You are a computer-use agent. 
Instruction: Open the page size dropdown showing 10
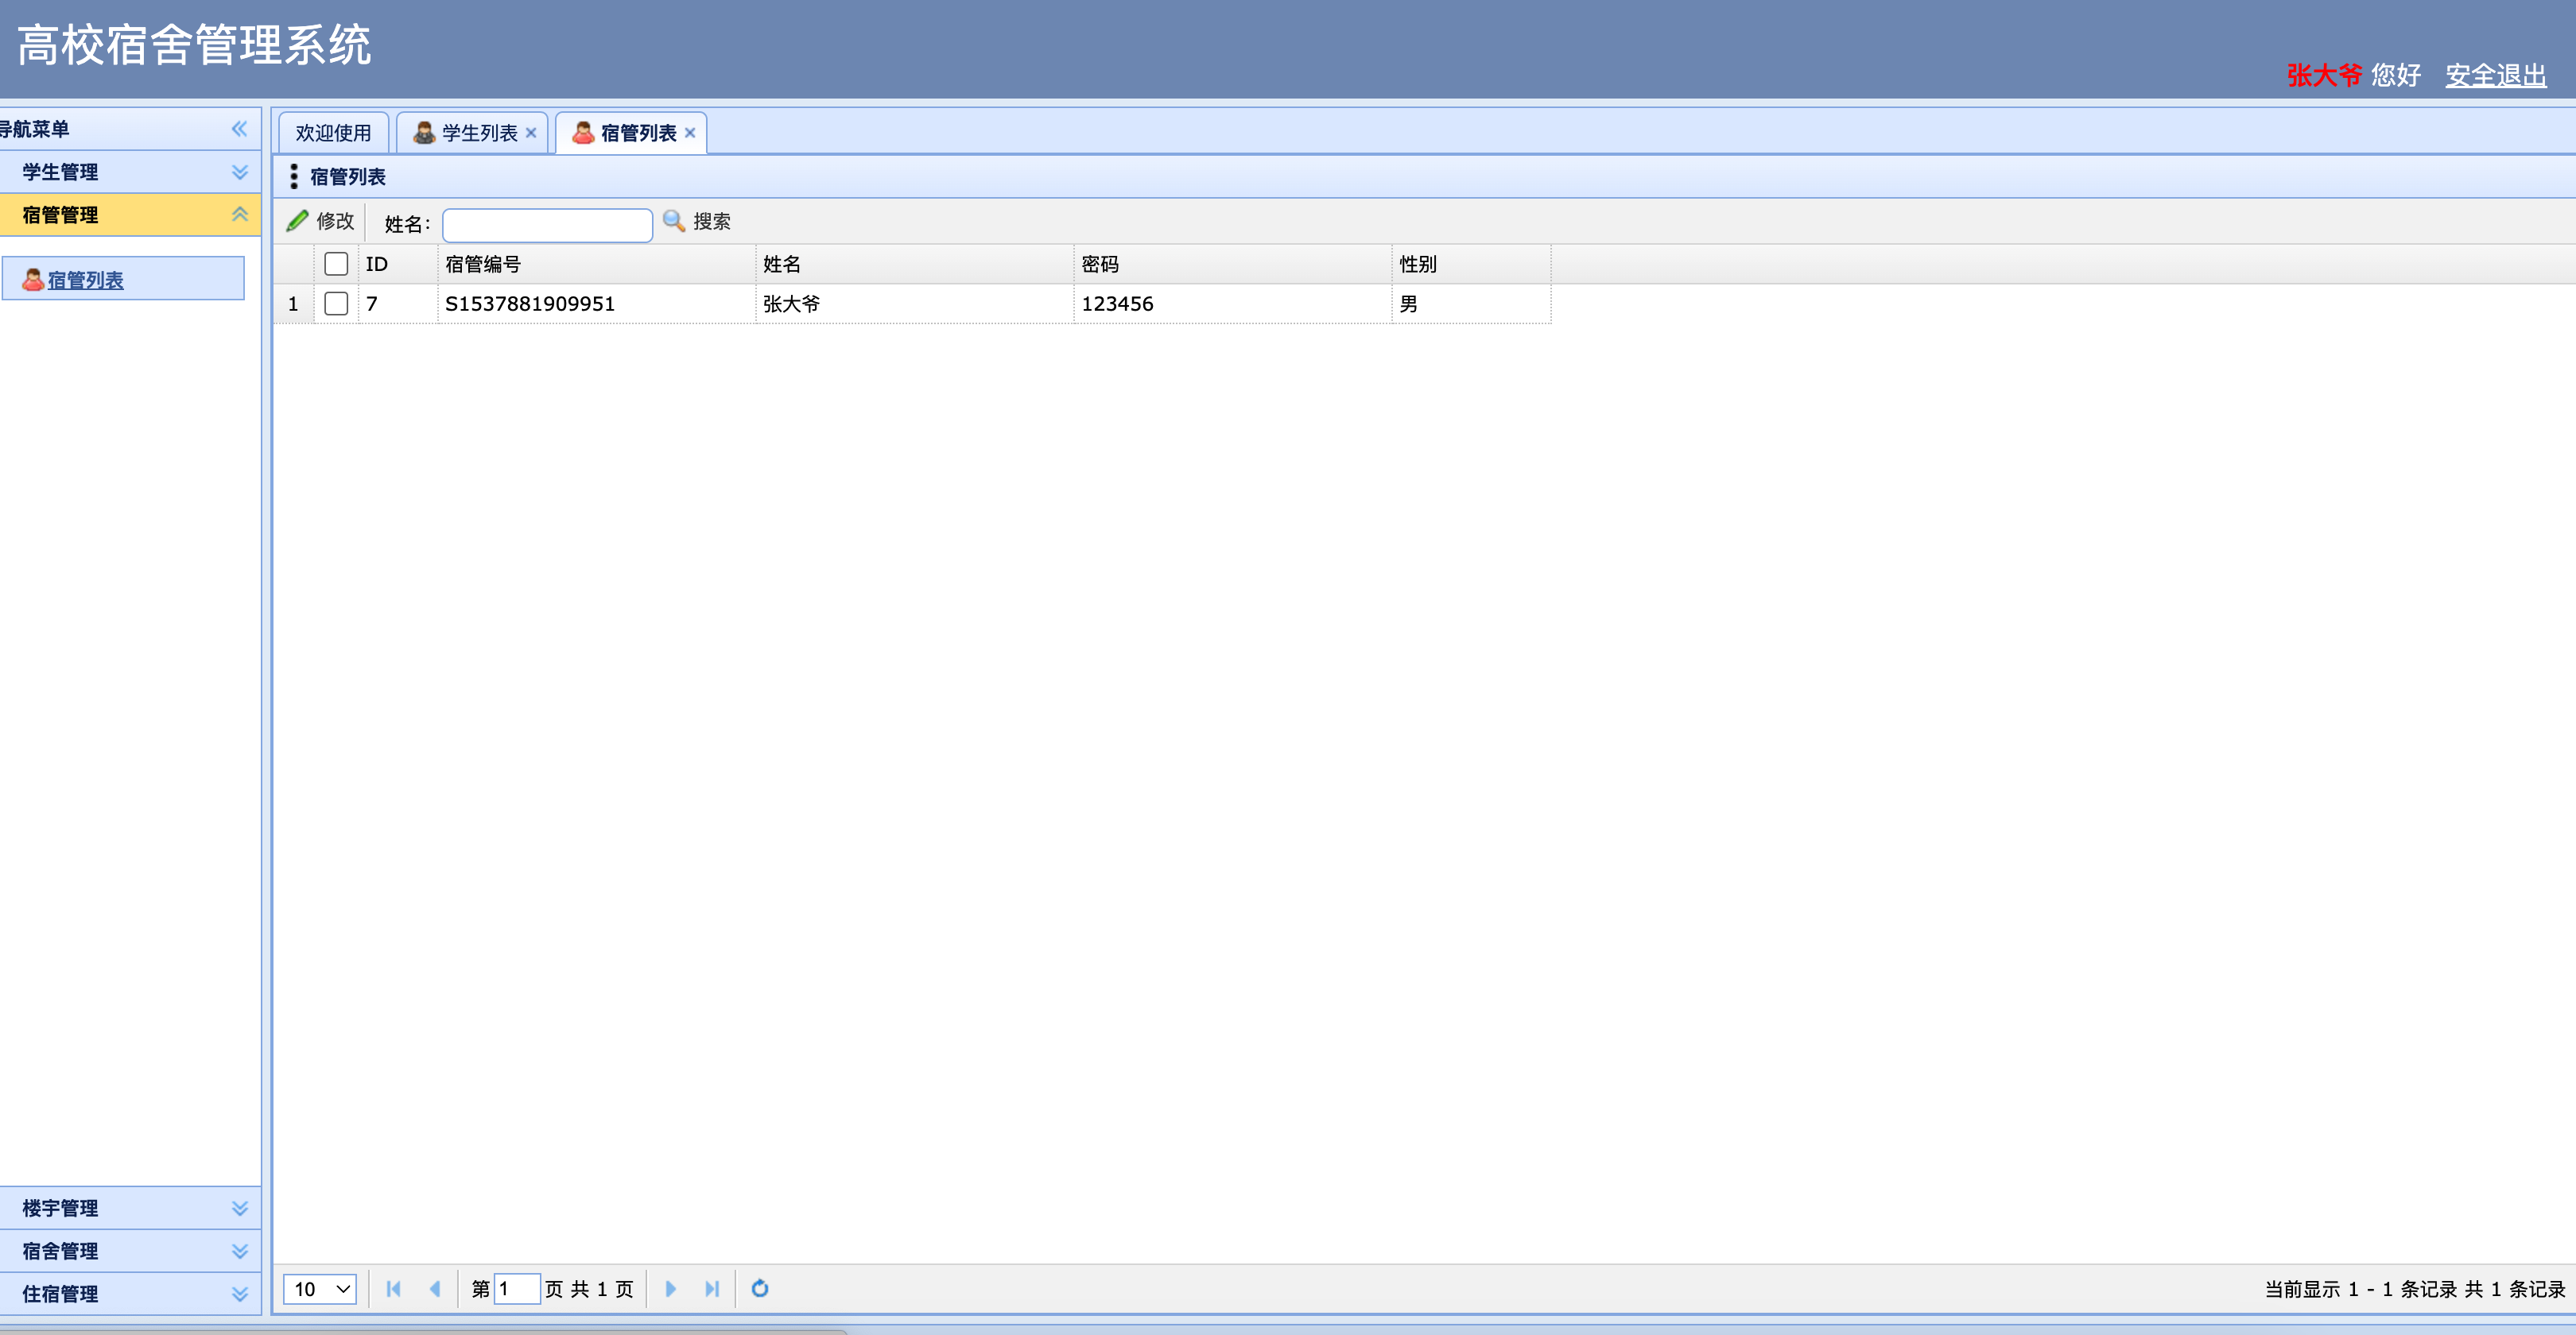tap(320, 1289)
